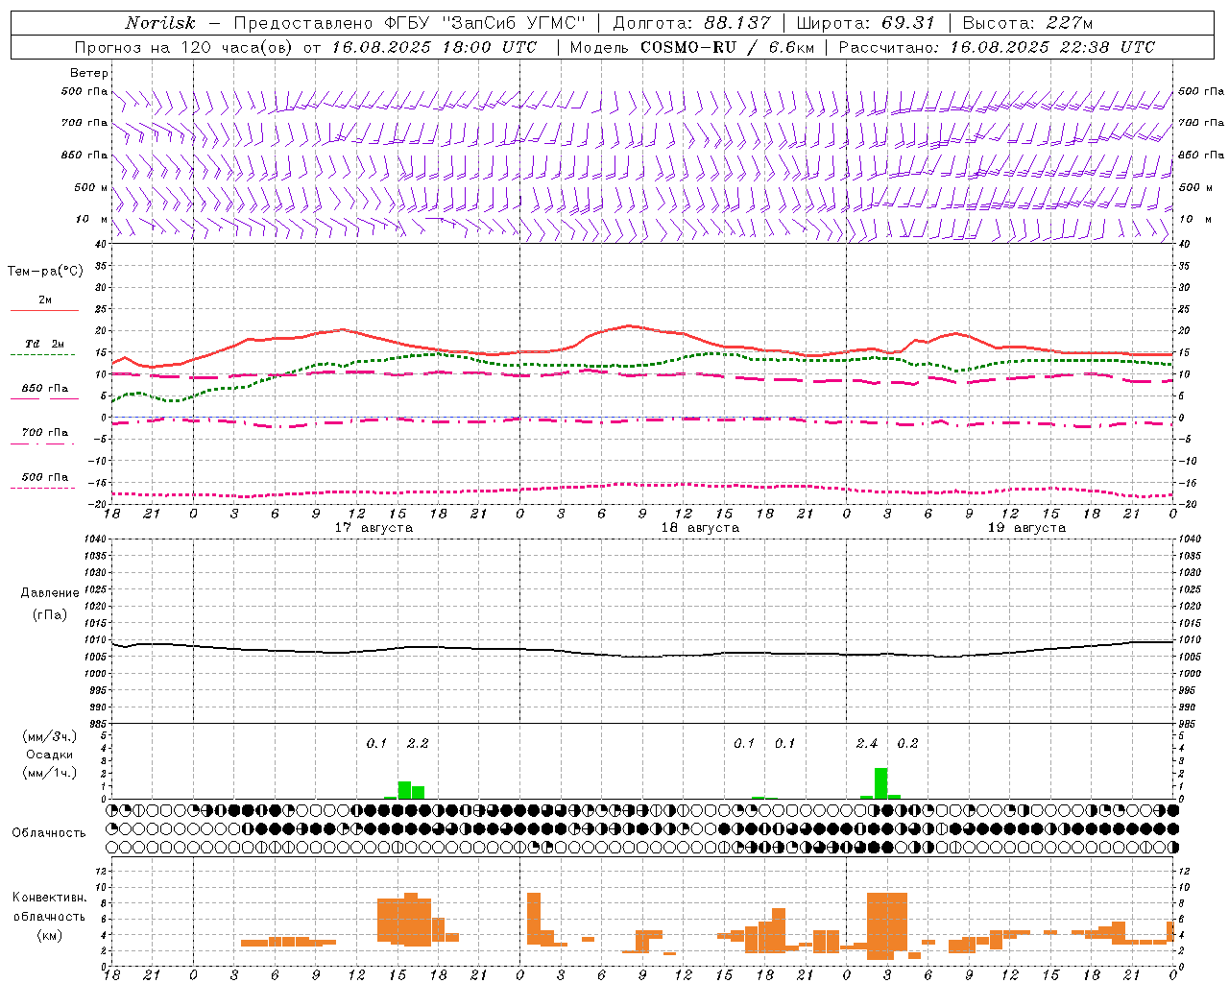Click the 'Высота: 227м' elevation label

point(1027,23)
